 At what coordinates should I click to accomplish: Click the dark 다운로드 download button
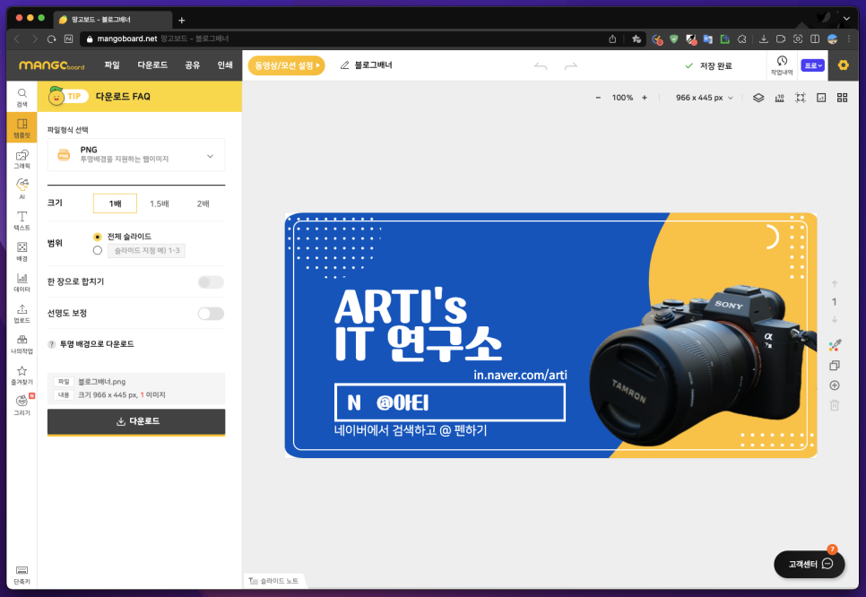[136, 421]
